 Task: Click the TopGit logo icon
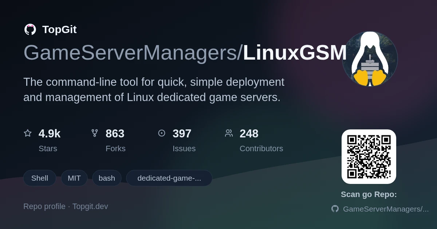pos(30,29)
